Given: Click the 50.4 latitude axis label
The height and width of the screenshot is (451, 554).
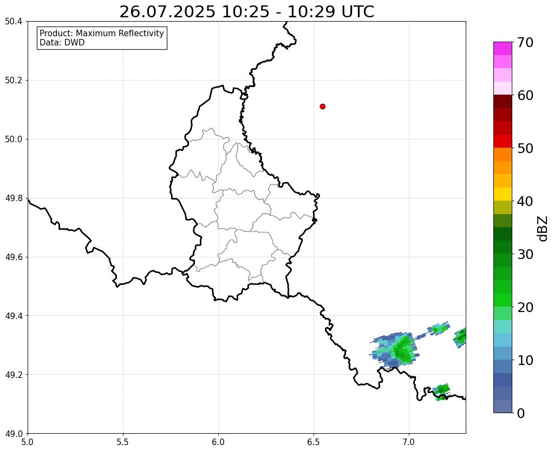Looking at the screenshot, I should (14, 22).
